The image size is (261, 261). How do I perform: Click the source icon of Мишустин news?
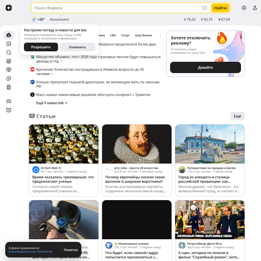pyautogui.click(x=32, y=57)
